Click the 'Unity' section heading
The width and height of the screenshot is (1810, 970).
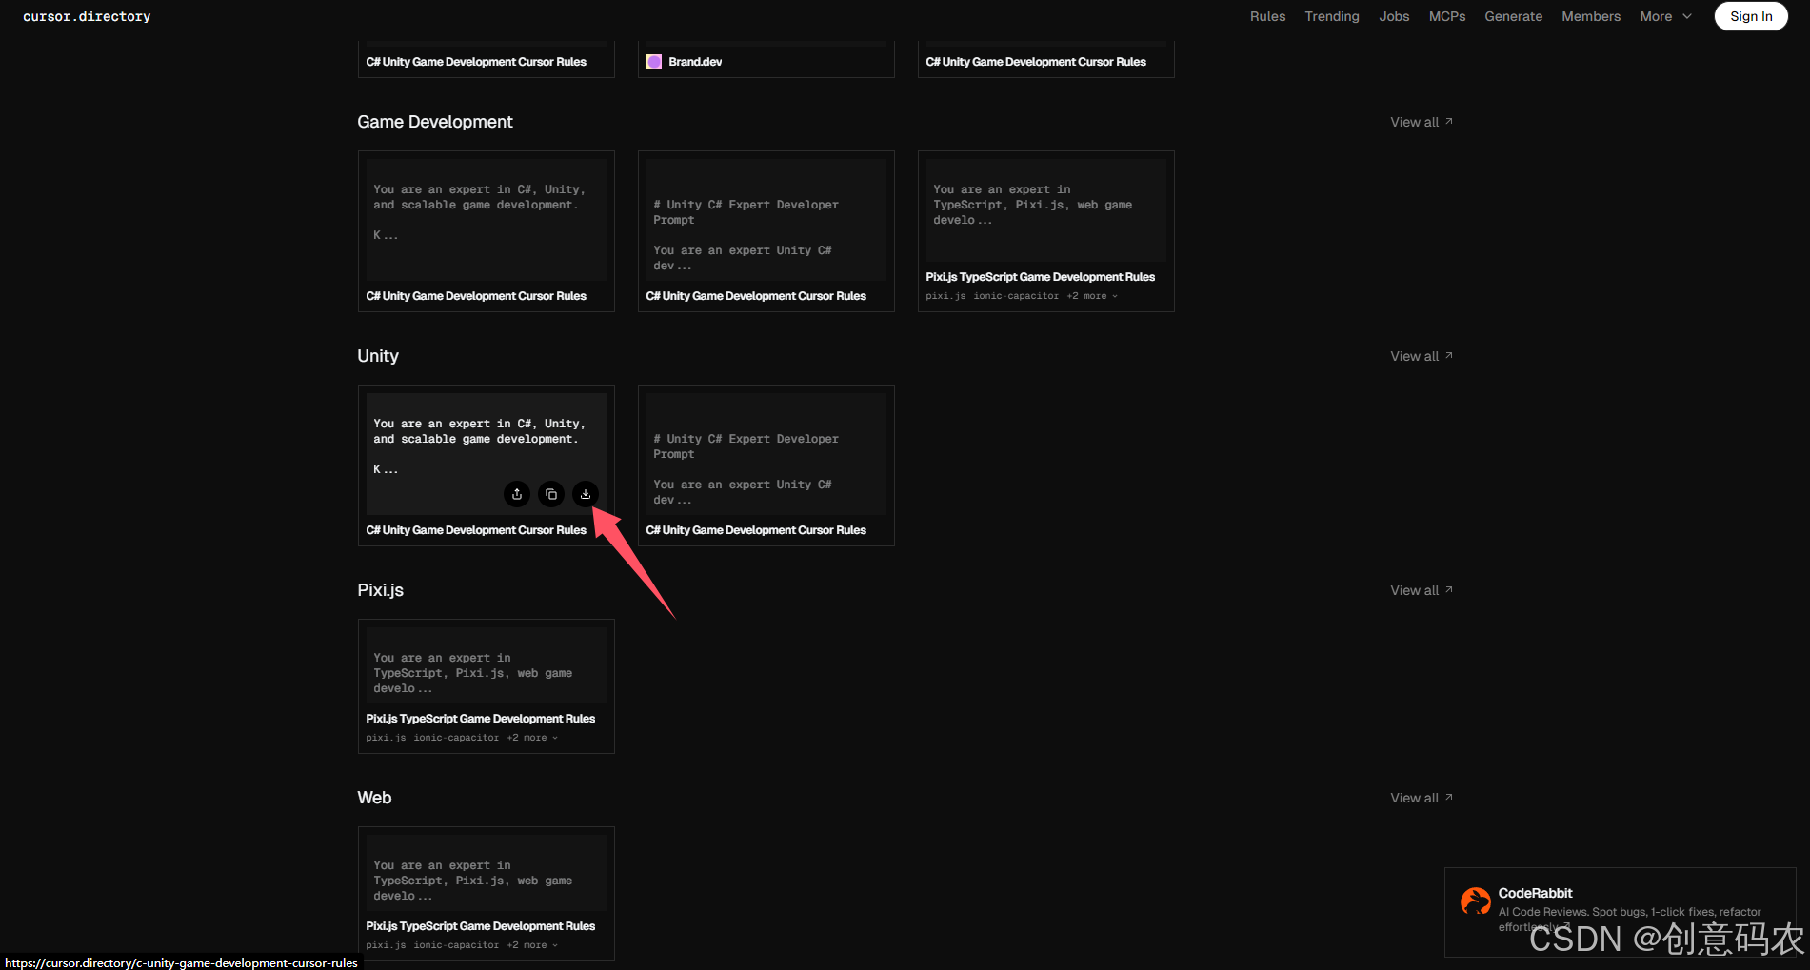pyautogui.click(x=378, y=356)
